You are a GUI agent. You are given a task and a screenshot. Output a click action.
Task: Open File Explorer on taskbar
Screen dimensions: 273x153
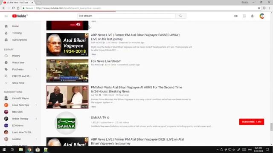tap(21, 150)
